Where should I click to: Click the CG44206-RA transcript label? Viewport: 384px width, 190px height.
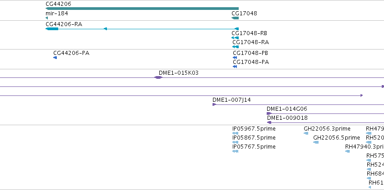[64, 24]
